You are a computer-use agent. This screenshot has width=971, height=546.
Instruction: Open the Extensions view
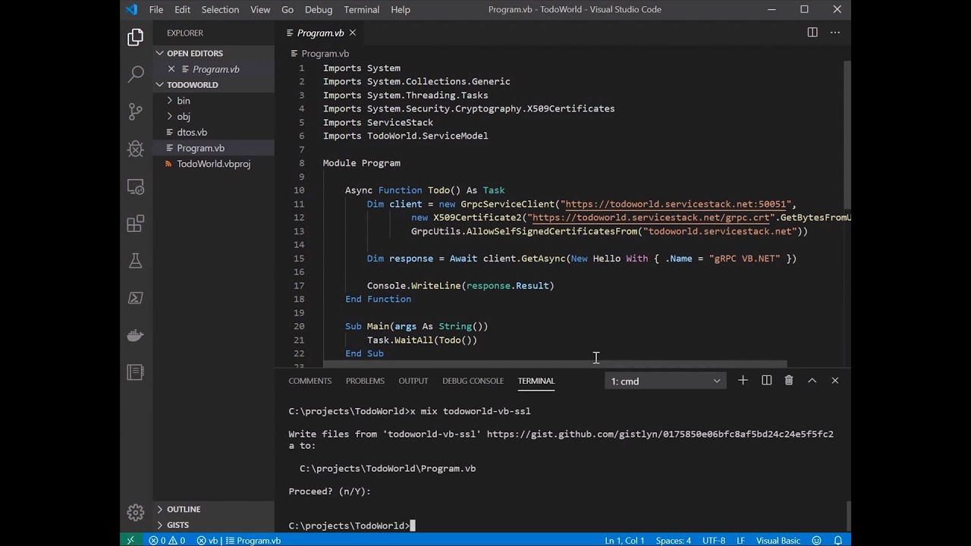pyautogui.click(x=136, y=223)
